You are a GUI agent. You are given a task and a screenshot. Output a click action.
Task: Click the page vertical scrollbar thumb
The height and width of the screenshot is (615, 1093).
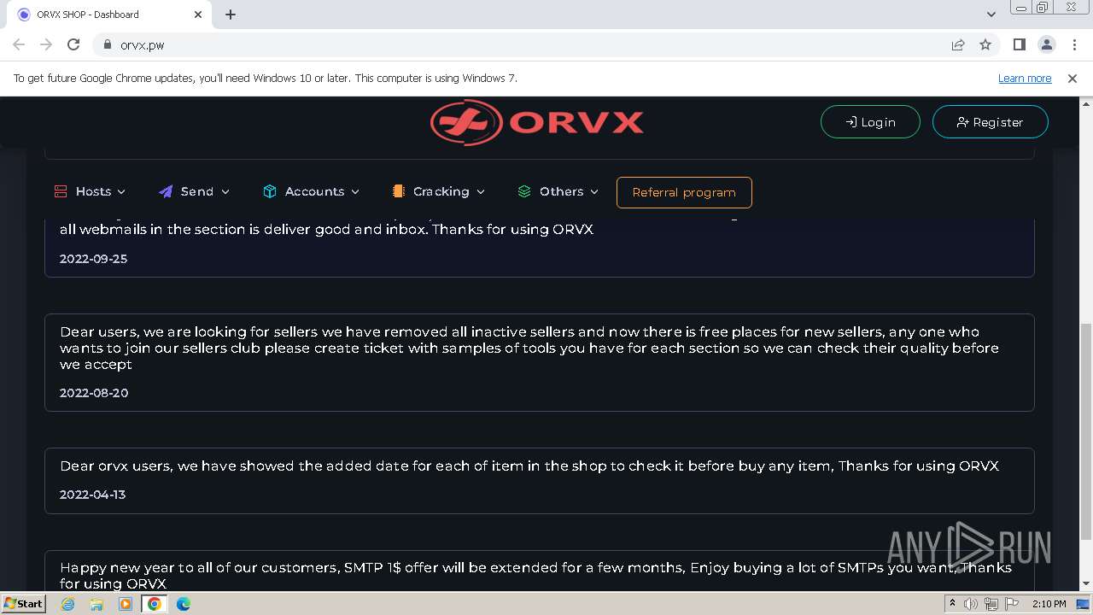(1086, 431)
